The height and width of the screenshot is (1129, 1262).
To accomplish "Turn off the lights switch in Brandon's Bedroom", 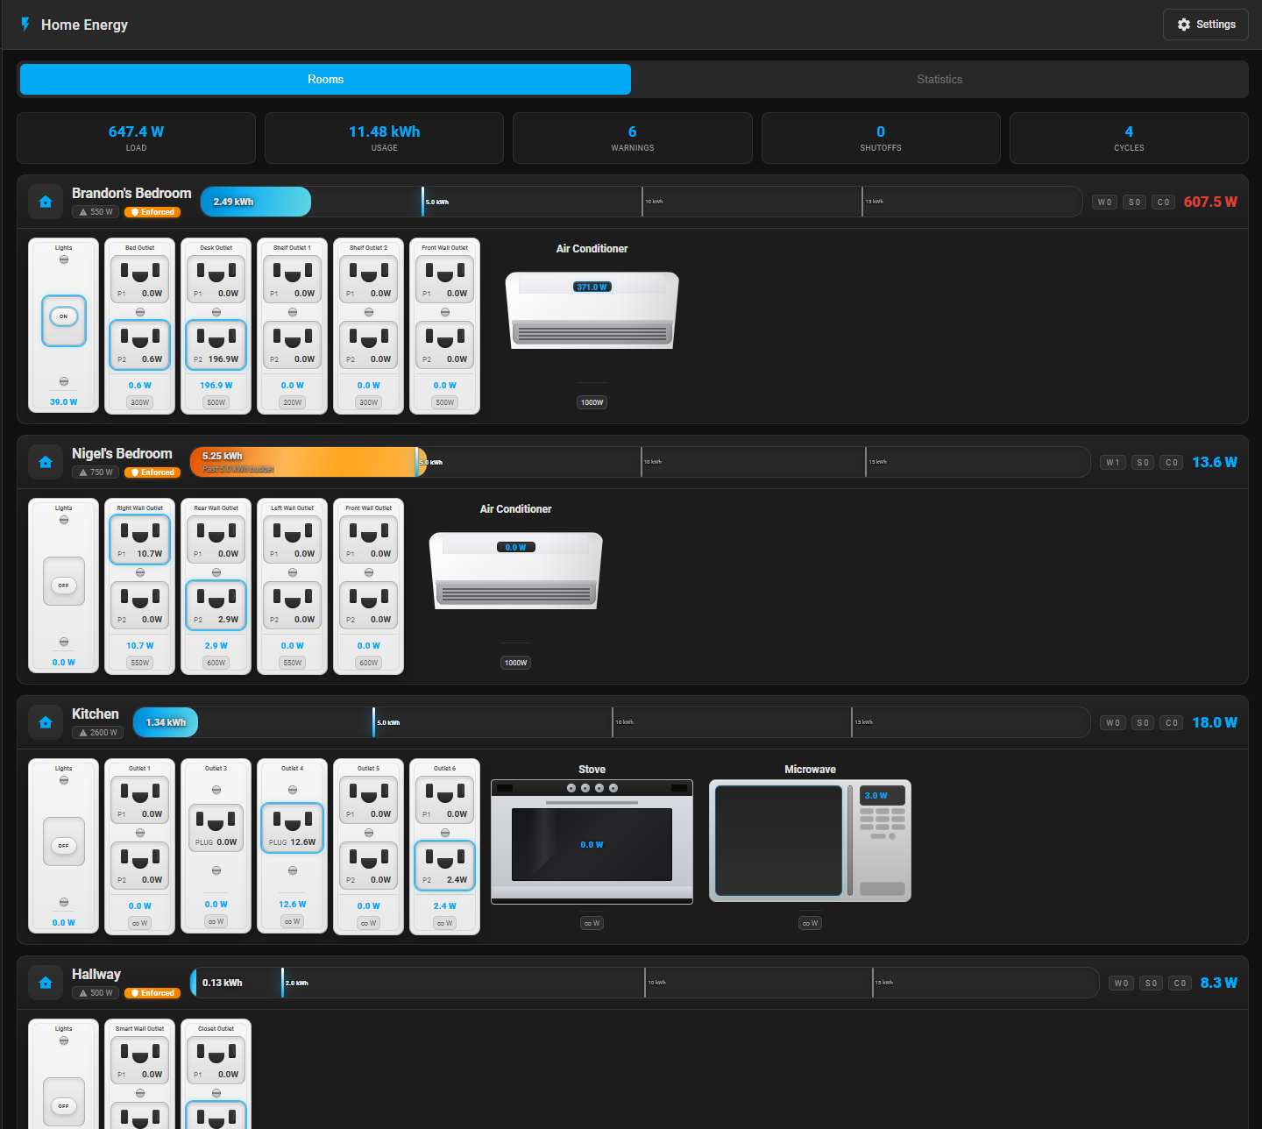I will (x=64, y=321).
